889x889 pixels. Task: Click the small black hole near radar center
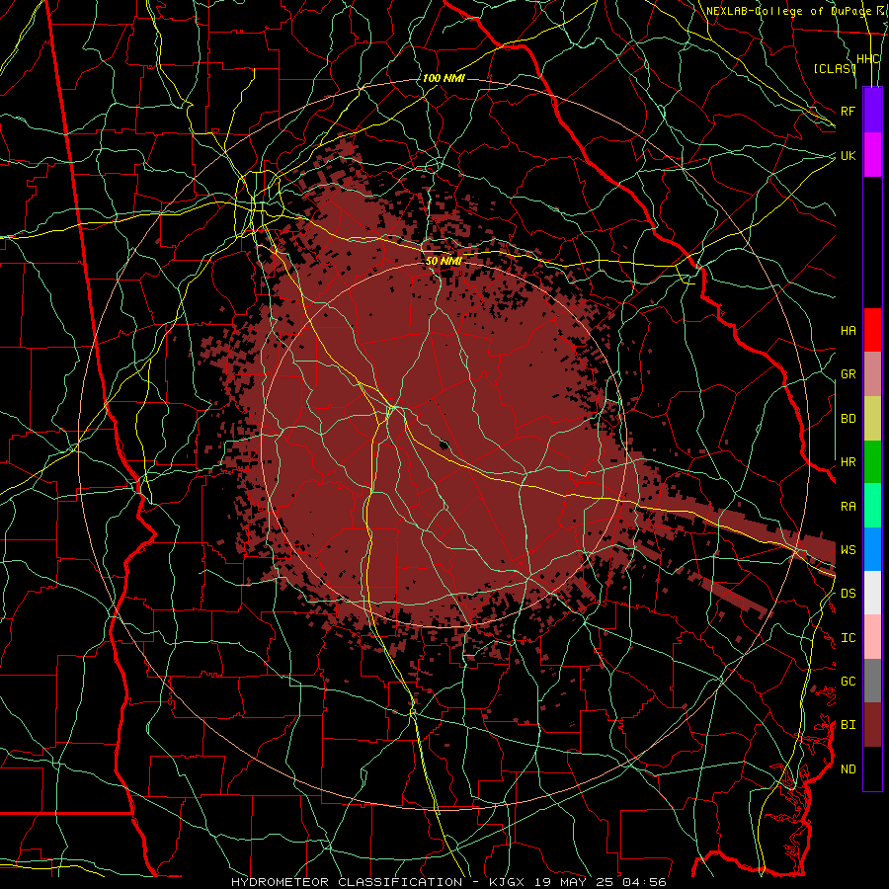(x=444, y=444)
